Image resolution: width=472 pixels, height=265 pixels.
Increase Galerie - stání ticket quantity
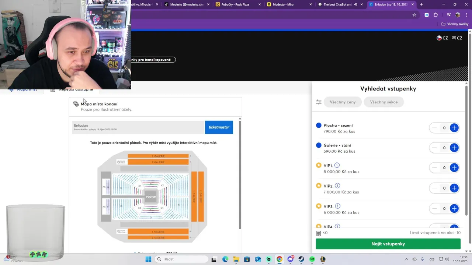click(454, 148)
